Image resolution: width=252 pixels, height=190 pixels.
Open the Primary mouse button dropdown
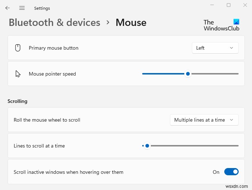tap(215, 48)
